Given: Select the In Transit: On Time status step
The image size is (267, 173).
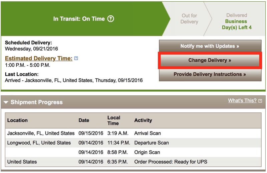Looking at the screenshot, I should (84, 19).
